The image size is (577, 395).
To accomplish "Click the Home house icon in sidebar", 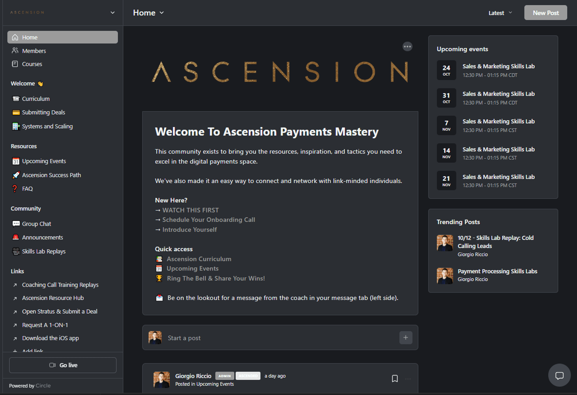I will [15, 37].
